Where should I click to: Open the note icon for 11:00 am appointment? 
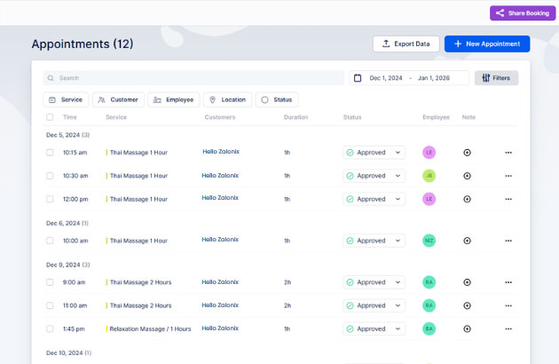(x=467, y=305)
